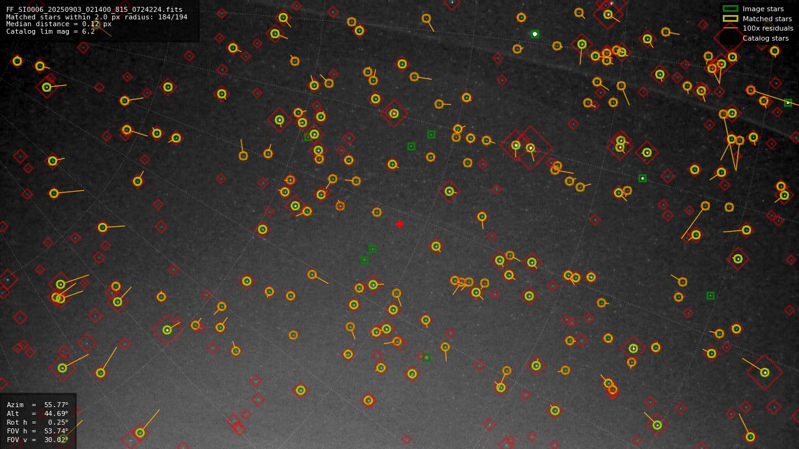799x449 pixels.
Task: Click the yellow Matched stars legend swatch
Action: [x=730, y=19]
